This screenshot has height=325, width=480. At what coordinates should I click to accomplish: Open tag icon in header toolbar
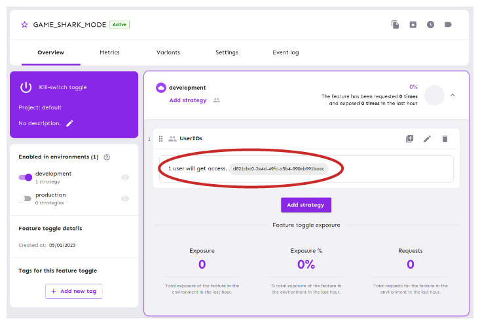coord(448,24)
